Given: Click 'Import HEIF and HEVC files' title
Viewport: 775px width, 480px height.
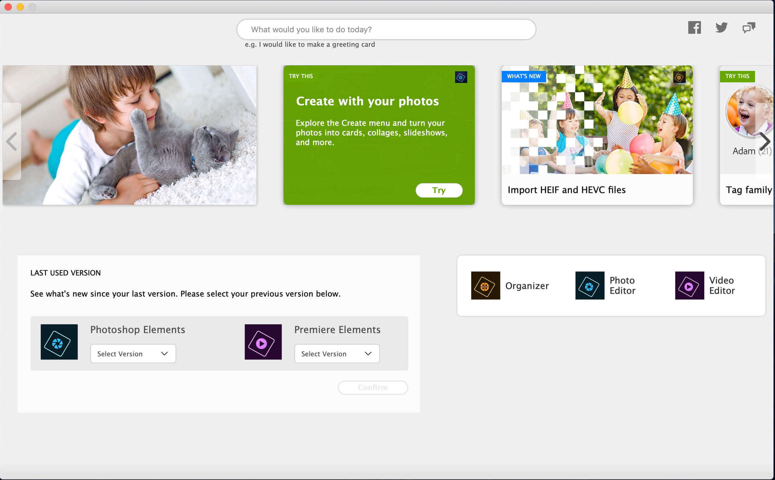Looking at the screenshot, I should pos(566,190).
